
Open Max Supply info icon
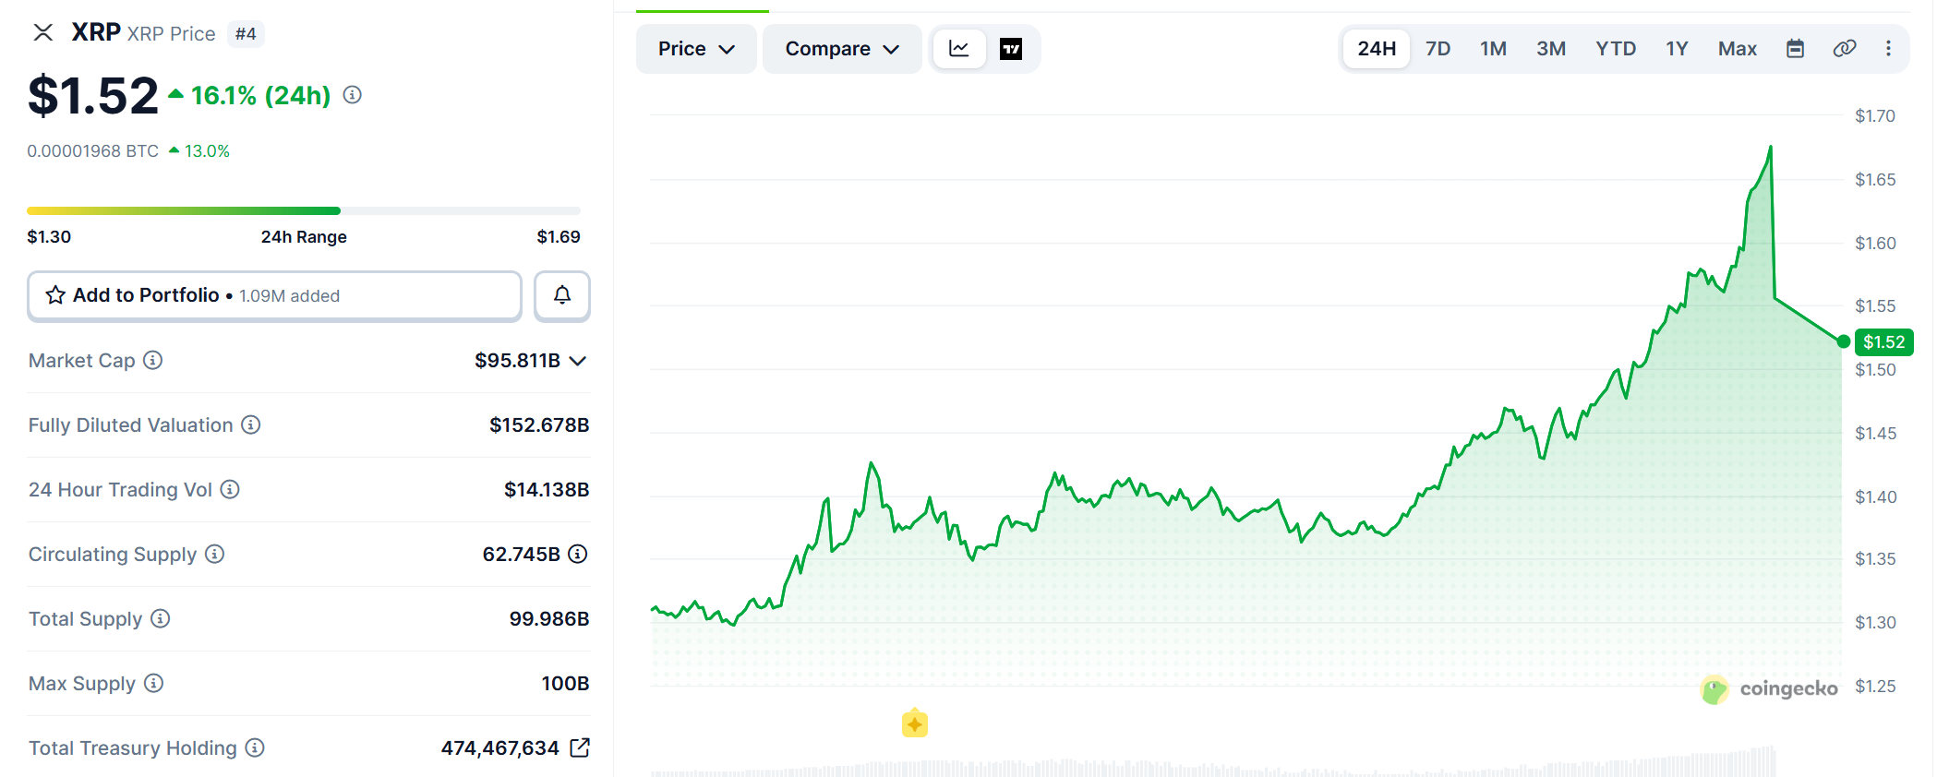tap(154, 683)
